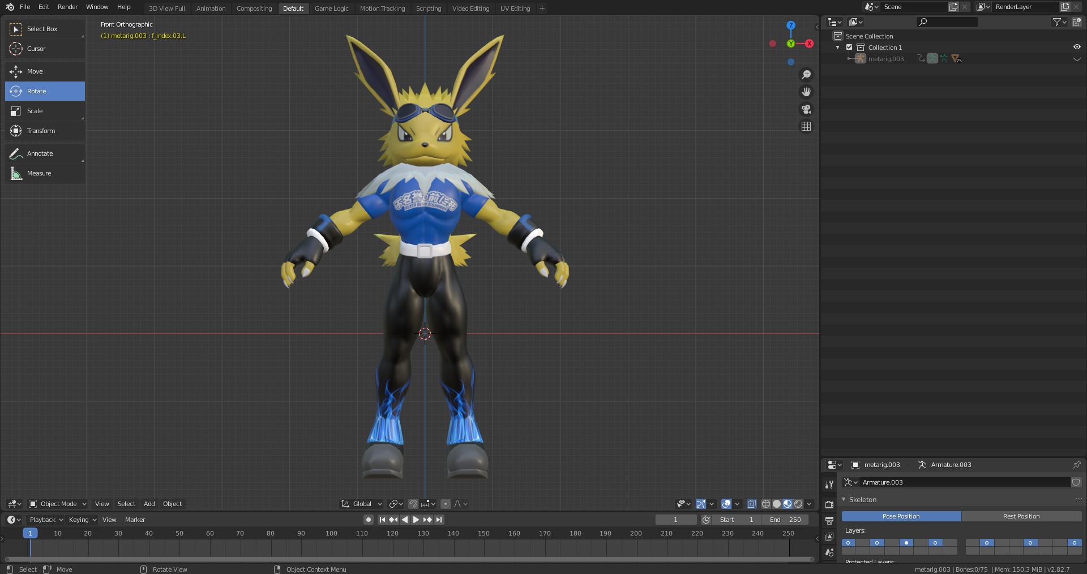1087x574 pixels.
Task: Switch to the Scripting workspace tab
Action: coord(429,8)
